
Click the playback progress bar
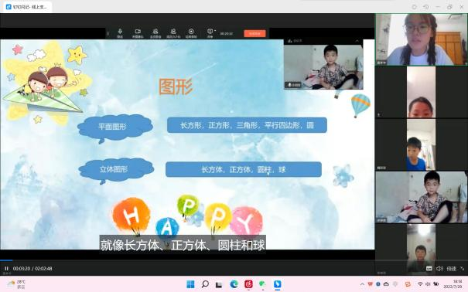click(187, 260)
